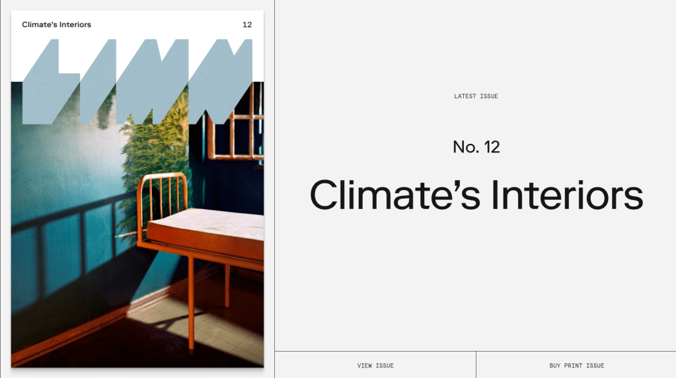Image resolution: width=676 pixels, height=378 pixels.
Task: Click the orange bed headboard bars
Action: (163, 198)
